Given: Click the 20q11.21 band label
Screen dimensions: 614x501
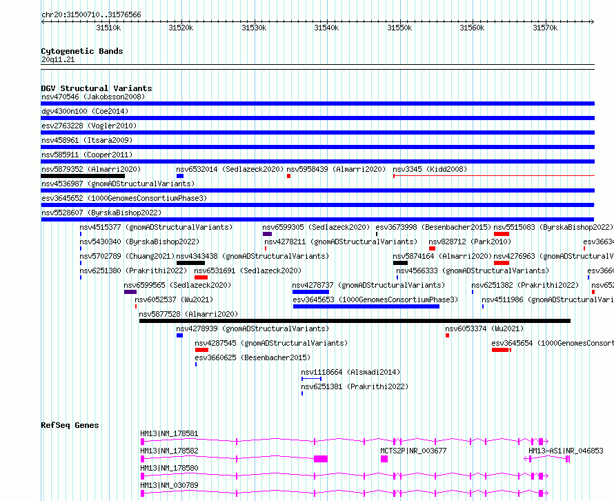Looking at the screenshot, I should tap(58, 59).
